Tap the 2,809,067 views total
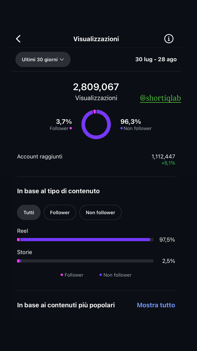Image resolution: width=197 pixels, height=351 pixels. (x=96, y=87)
